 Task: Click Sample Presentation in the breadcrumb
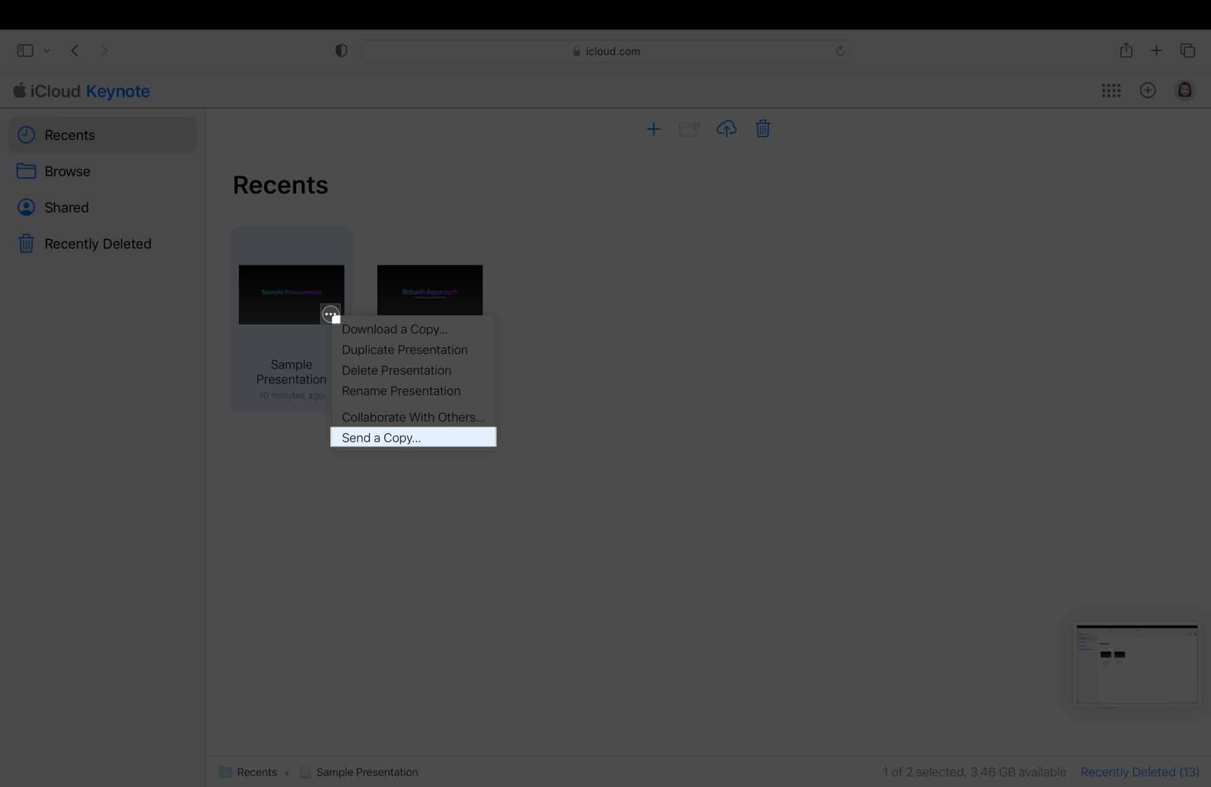click(x=367, y=772)
